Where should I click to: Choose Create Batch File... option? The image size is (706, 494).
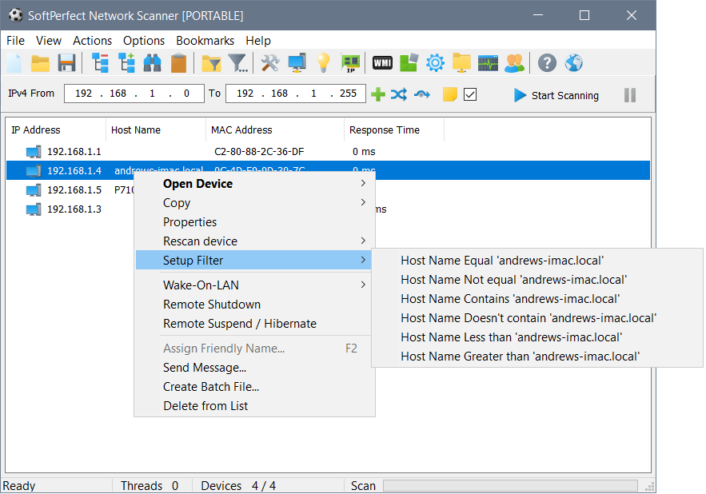(255, 387)
